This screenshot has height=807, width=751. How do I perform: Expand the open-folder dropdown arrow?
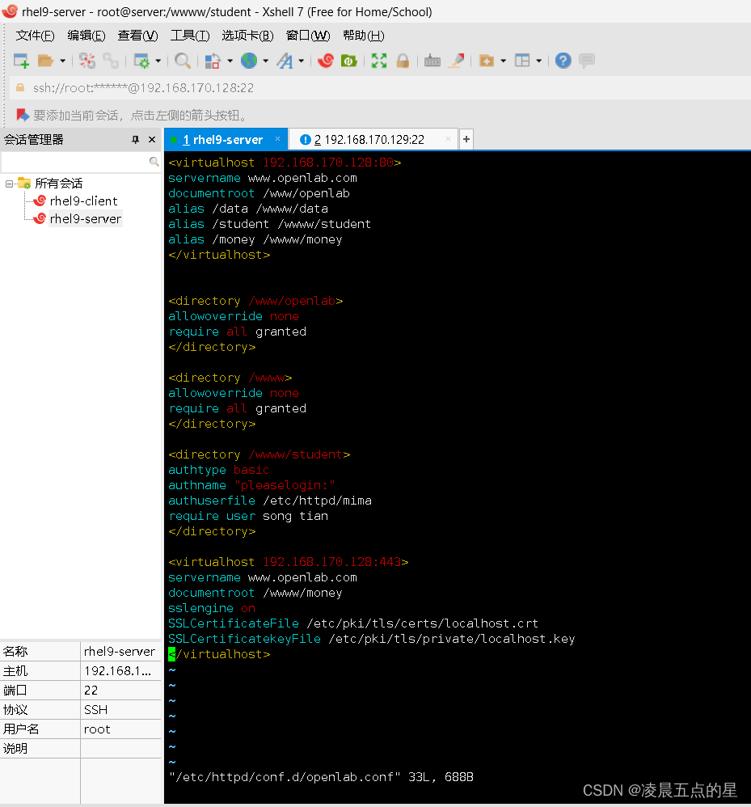pos(61,61)
